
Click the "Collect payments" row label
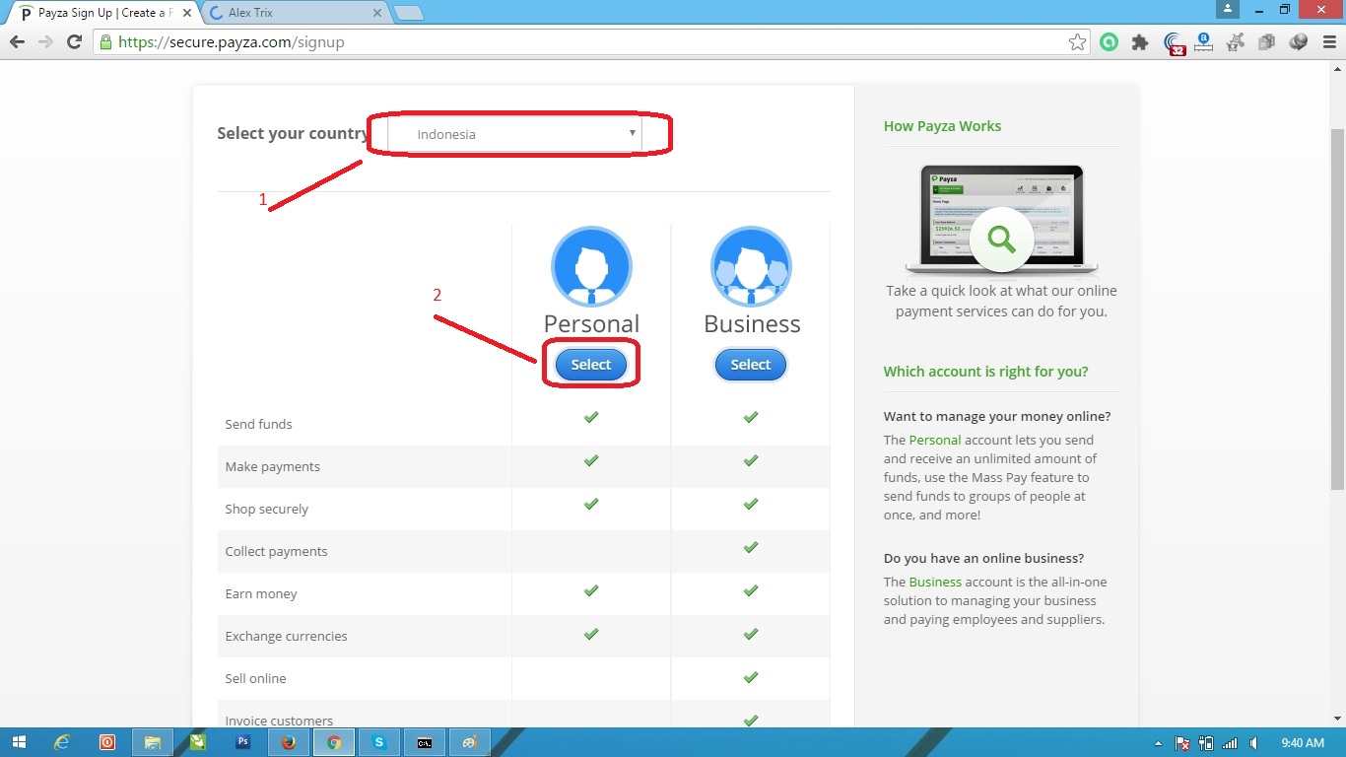click(276, 551)
